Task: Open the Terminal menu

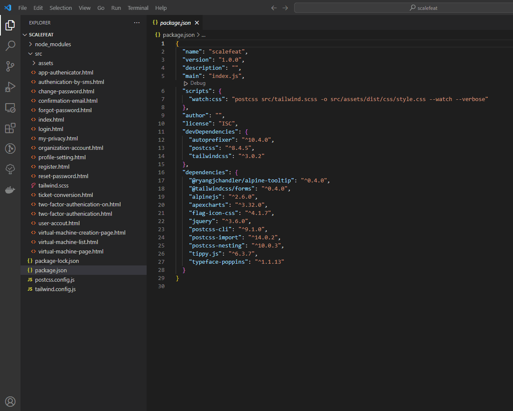Action: coord(138,8)
